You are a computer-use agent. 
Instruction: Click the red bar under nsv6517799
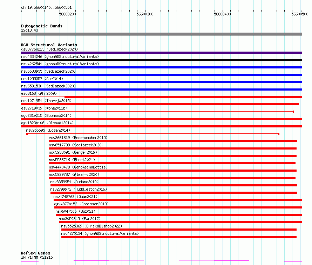pos(173,148)
